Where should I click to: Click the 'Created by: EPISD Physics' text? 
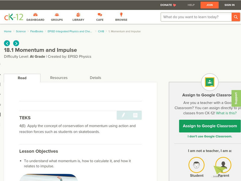(70, 56)
